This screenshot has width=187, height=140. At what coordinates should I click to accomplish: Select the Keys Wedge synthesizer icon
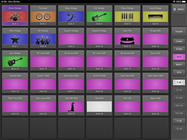click(155, 17)
